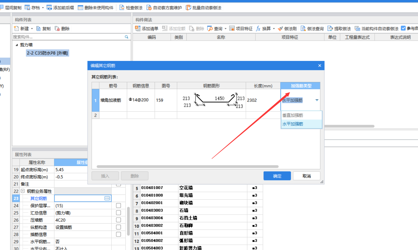Click the 长度(mm) column header
This screenshot has width=418, height=250.
tap(263, 86)
